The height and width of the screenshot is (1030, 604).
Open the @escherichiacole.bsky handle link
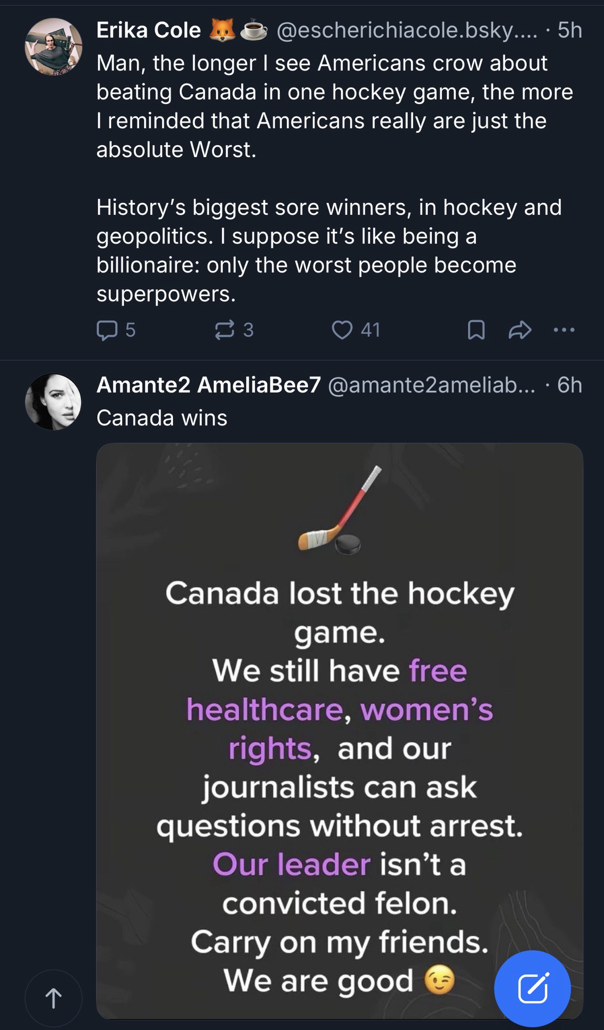tap(407, 30)
